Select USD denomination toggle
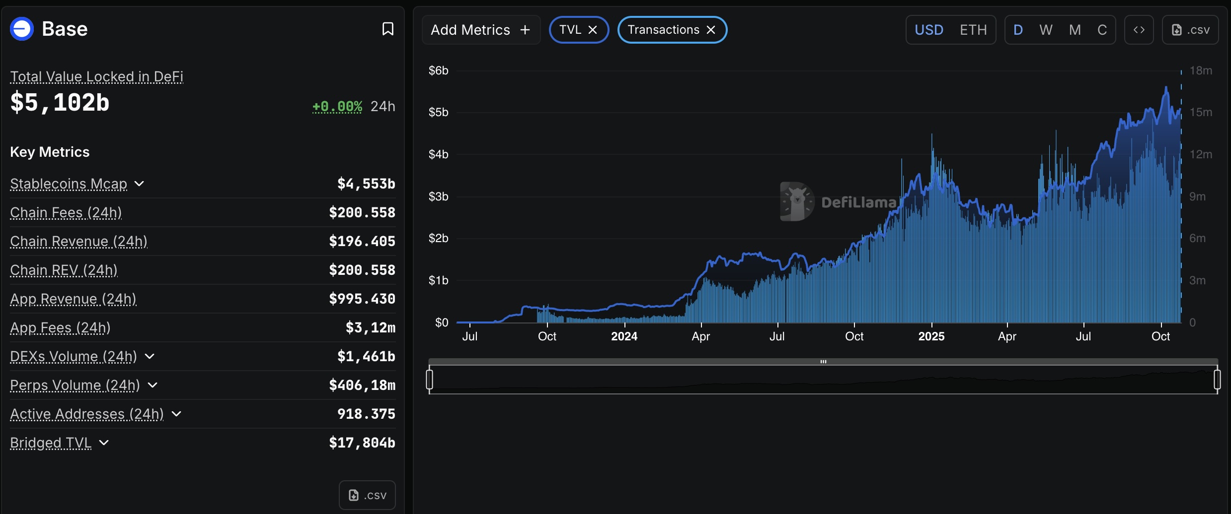The width and height of the screenshot is (1231, 514). point(928,30)
